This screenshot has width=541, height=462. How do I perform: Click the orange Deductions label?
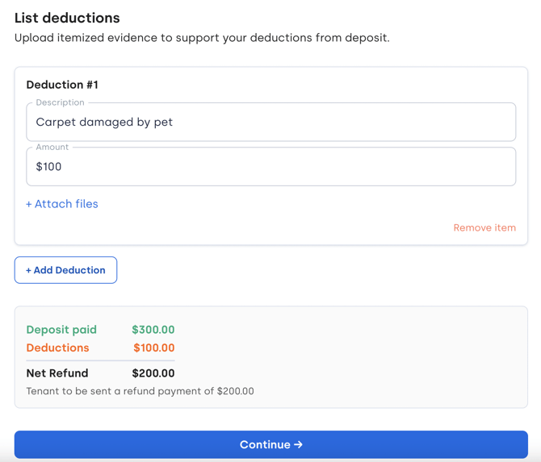[57, 348]
